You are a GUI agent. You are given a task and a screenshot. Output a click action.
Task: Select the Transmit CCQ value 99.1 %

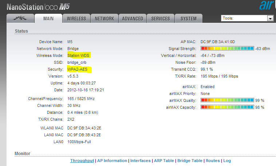pos(207,69)
